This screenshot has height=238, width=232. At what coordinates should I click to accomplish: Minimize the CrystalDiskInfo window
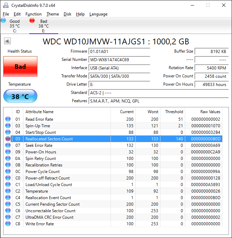click(x=192, y=5)
